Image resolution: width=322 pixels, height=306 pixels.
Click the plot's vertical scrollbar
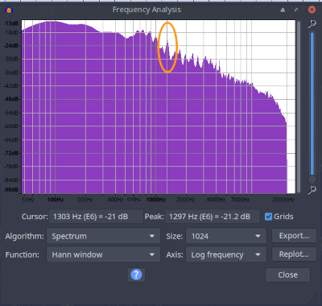pos(299,106)
